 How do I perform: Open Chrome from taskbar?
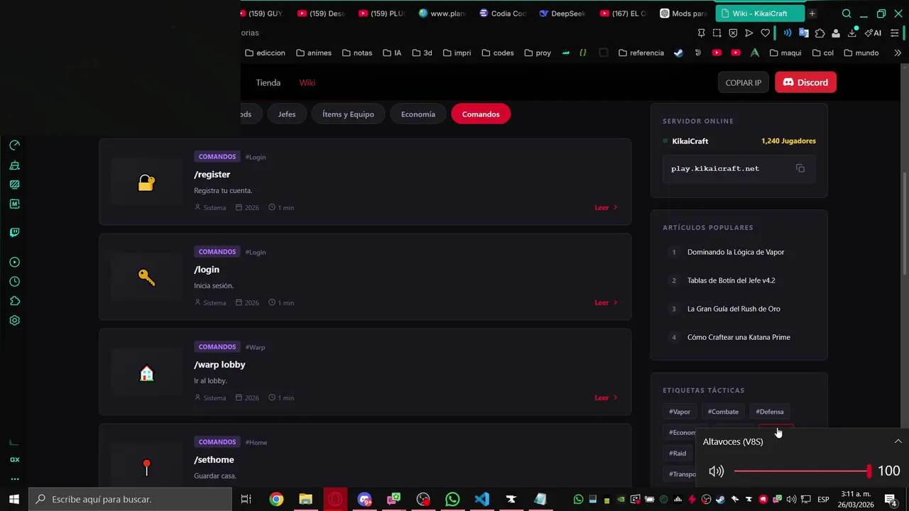click(x=276, y=499)
